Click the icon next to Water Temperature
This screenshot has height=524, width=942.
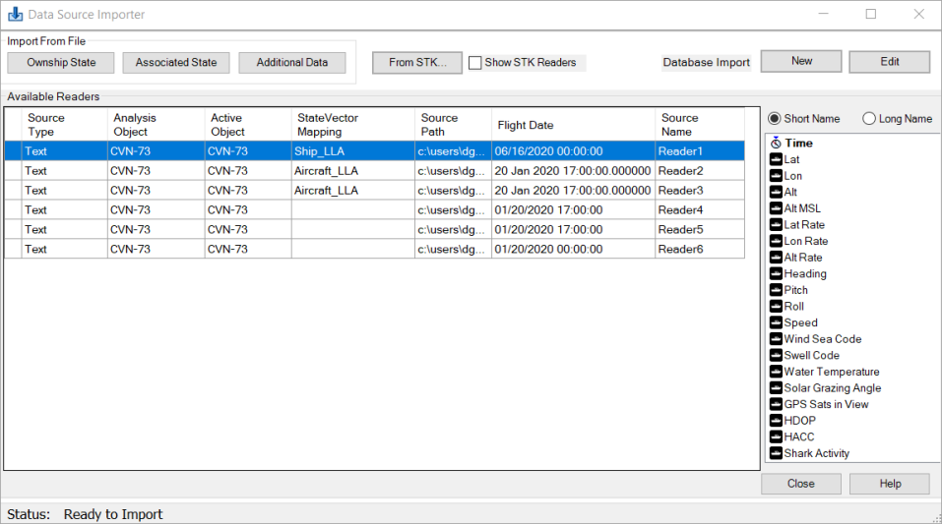click(776, 372)
